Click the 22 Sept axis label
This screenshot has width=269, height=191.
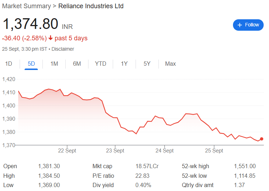click(67, 151)
